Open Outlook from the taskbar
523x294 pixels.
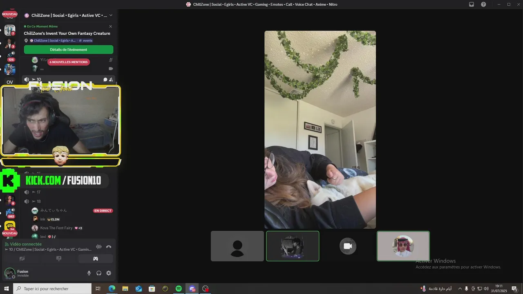139,289
